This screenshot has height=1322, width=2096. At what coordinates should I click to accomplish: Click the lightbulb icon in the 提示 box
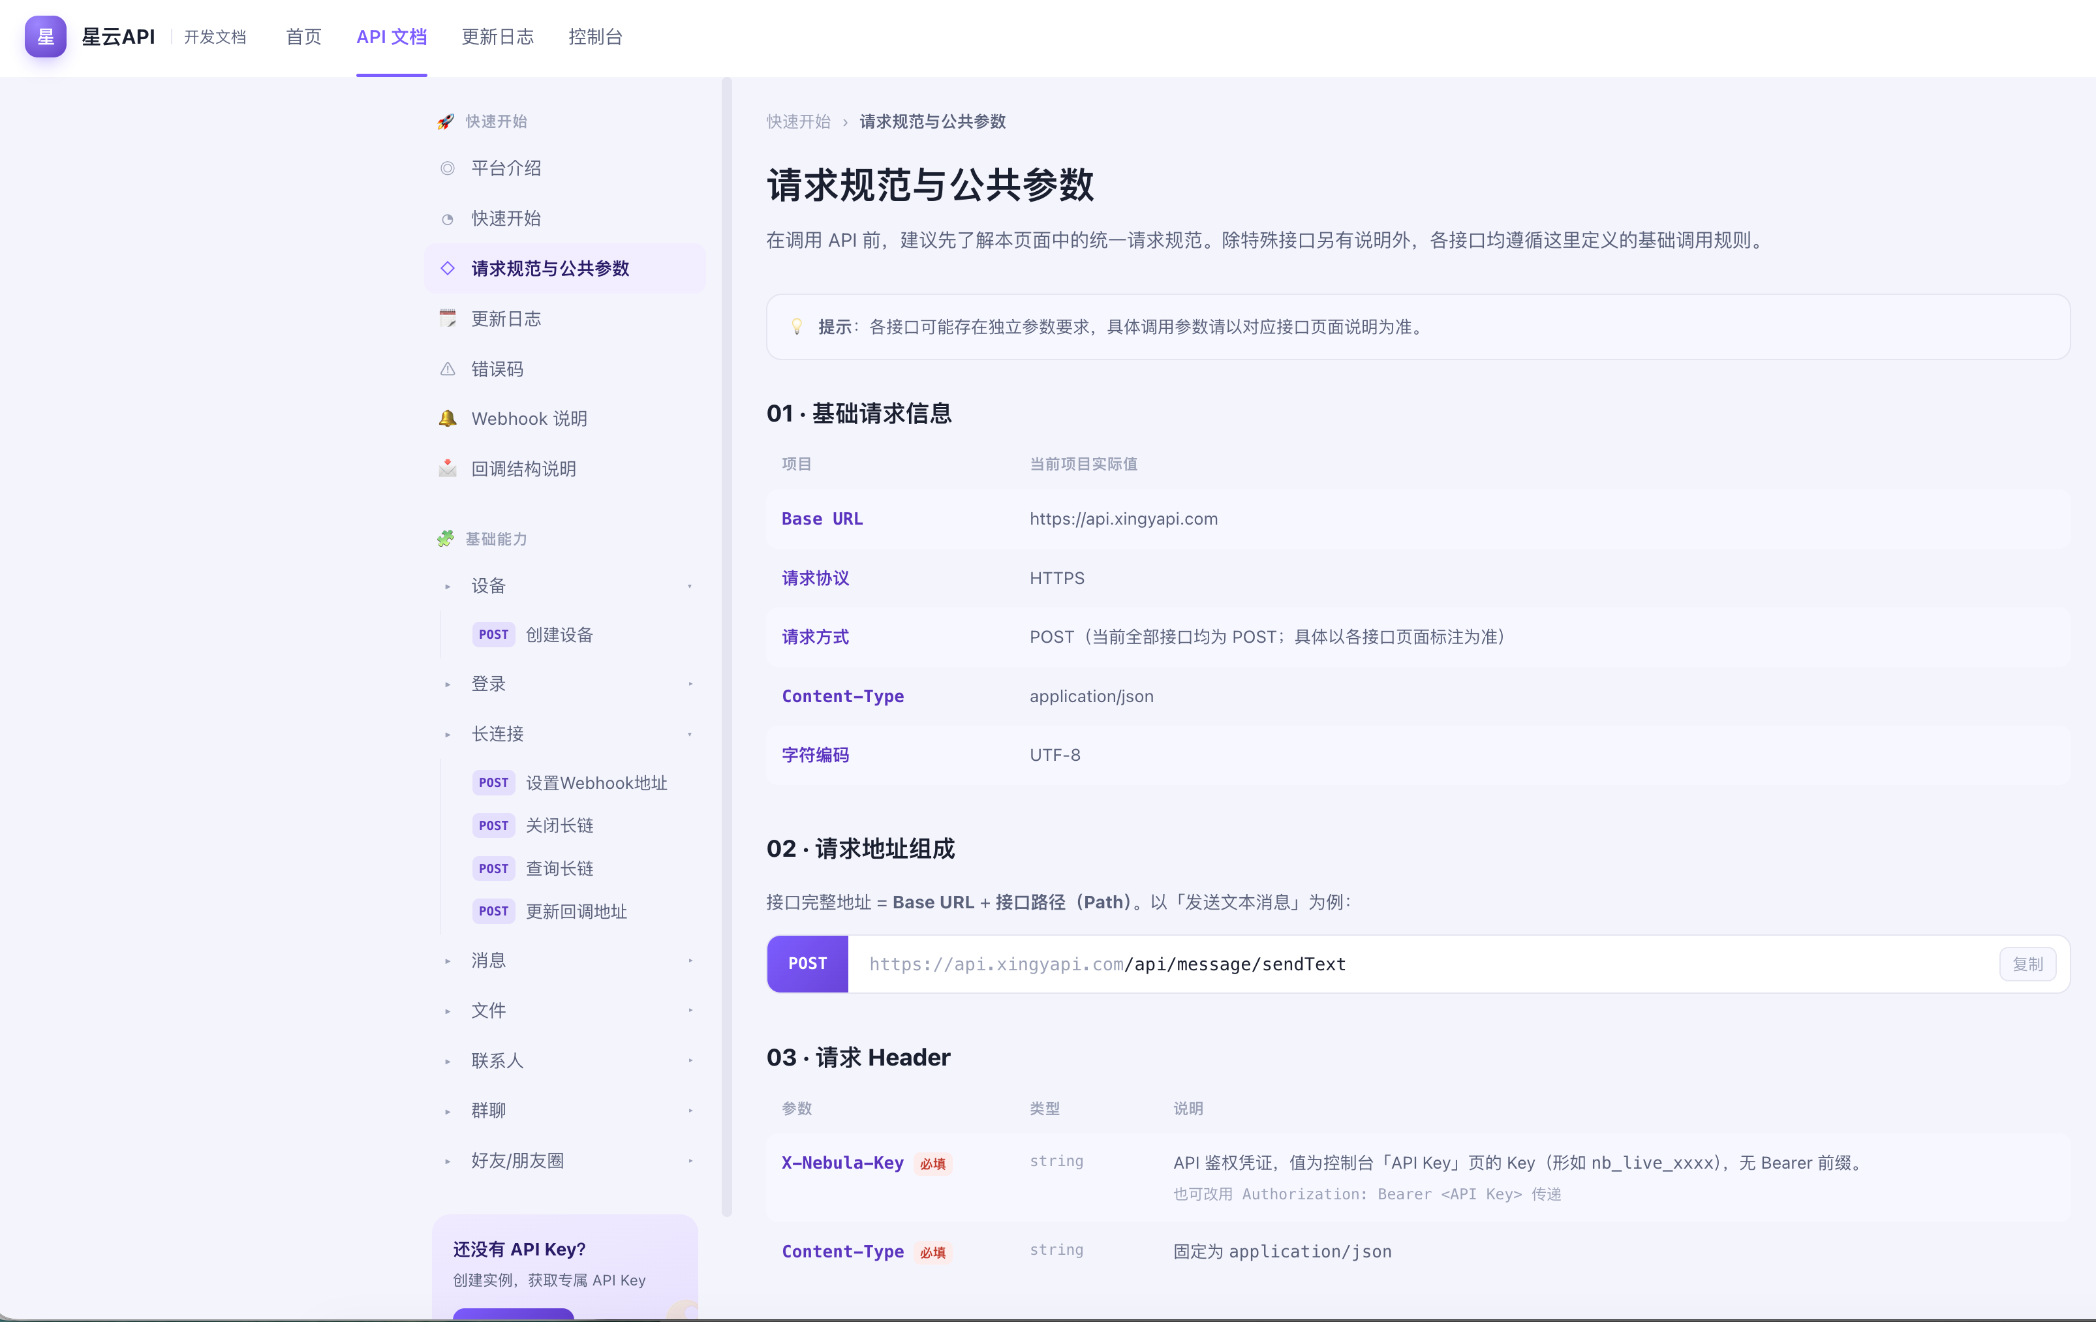click(797, 326)
